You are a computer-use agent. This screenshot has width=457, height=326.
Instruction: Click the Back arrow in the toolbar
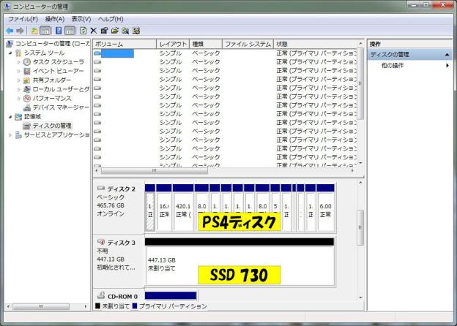point(10,31)
